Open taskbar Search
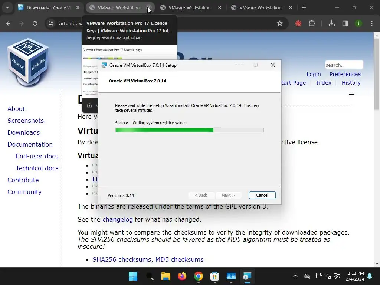Image resolution: width=380 pixels, height=285 pixels. 150,276
